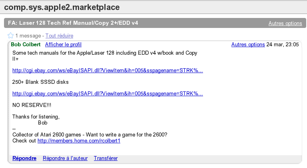
Task: Click Transférer to forward message
Action: [x=106, y=158]
